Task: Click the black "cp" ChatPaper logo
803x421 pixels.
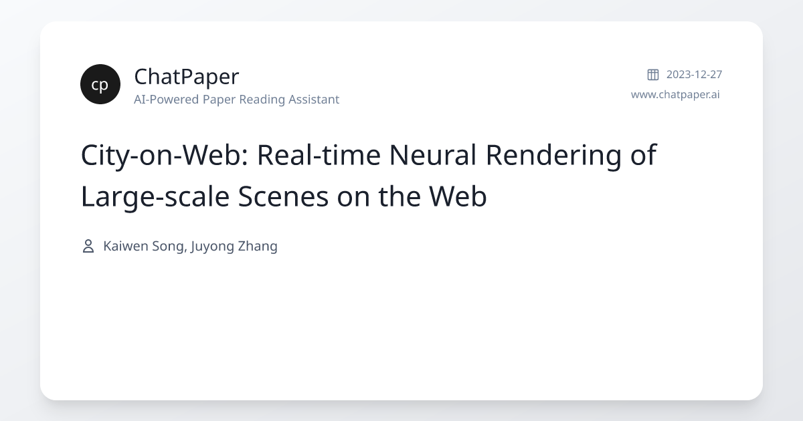Action: (x=100, y=84)
